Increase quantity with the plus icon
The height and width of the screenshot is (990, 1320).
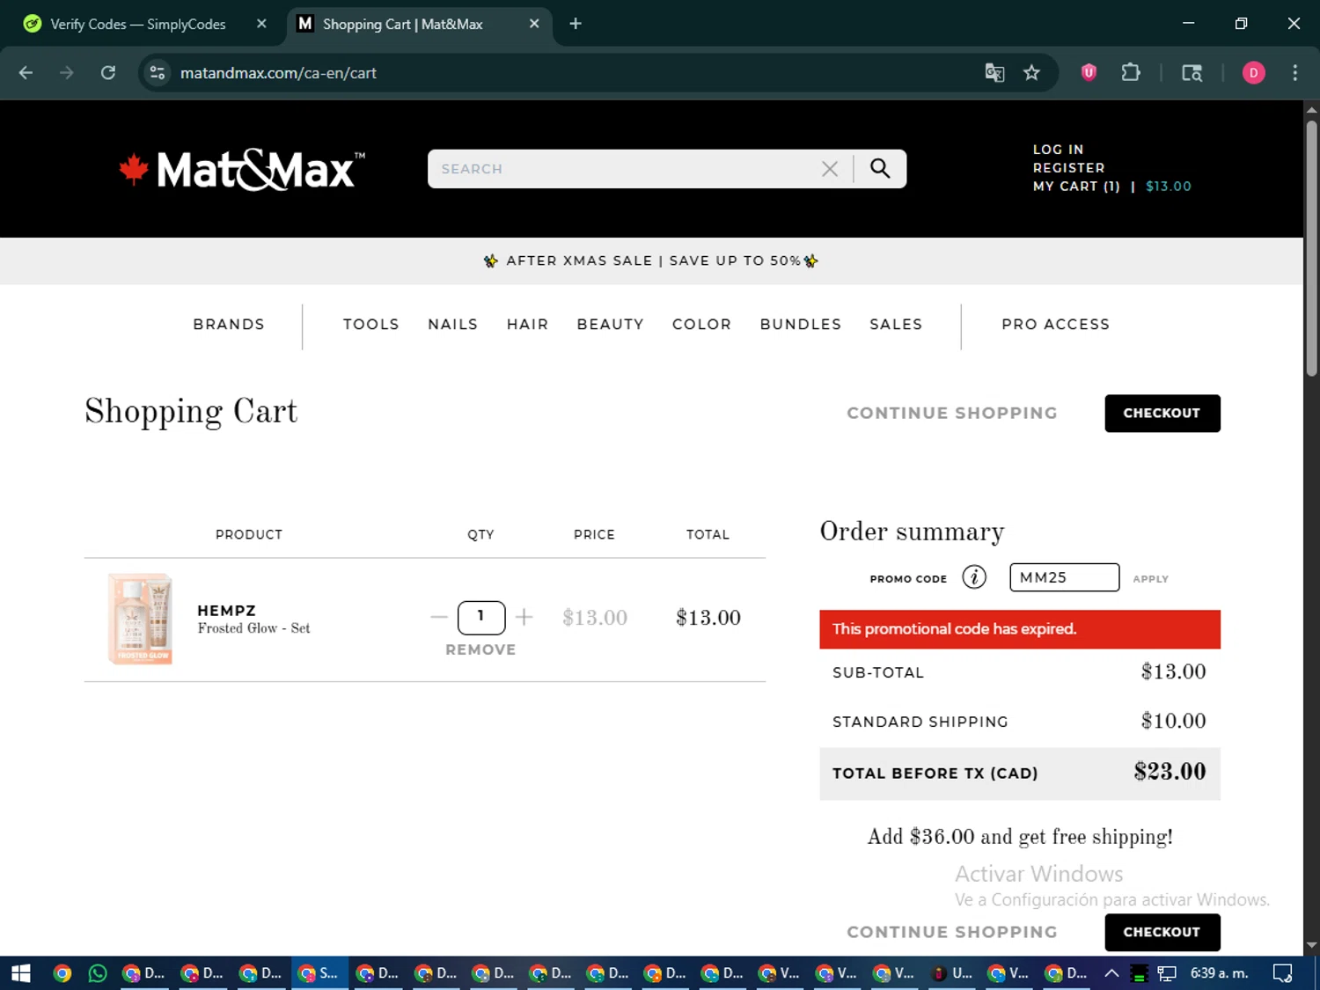pyautogui.click(x=524, y=618)
